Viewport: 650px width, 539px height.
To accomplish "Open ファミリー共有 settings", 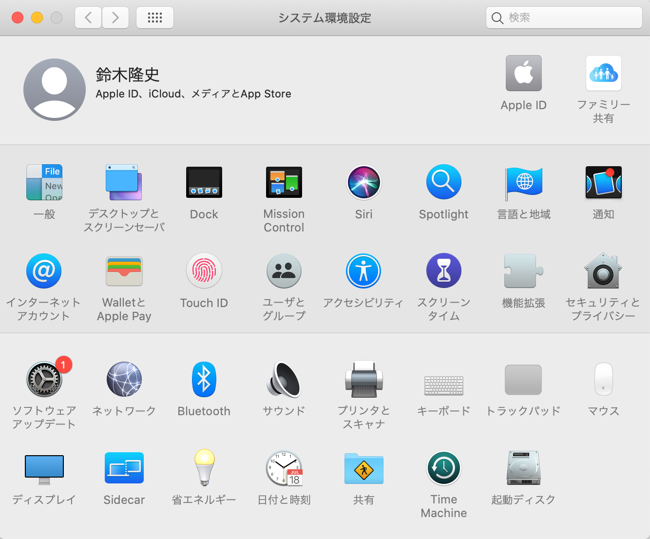I will pyautogui.click(x=603, y=74).
